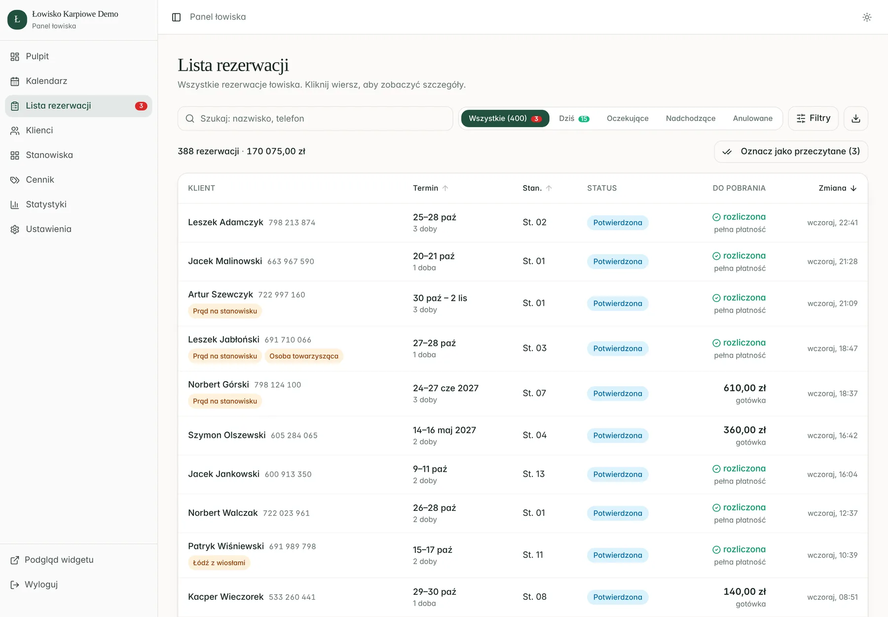888x617 pixels.
Task: Sort by the Termin column header
Action: tap(430, 188)
